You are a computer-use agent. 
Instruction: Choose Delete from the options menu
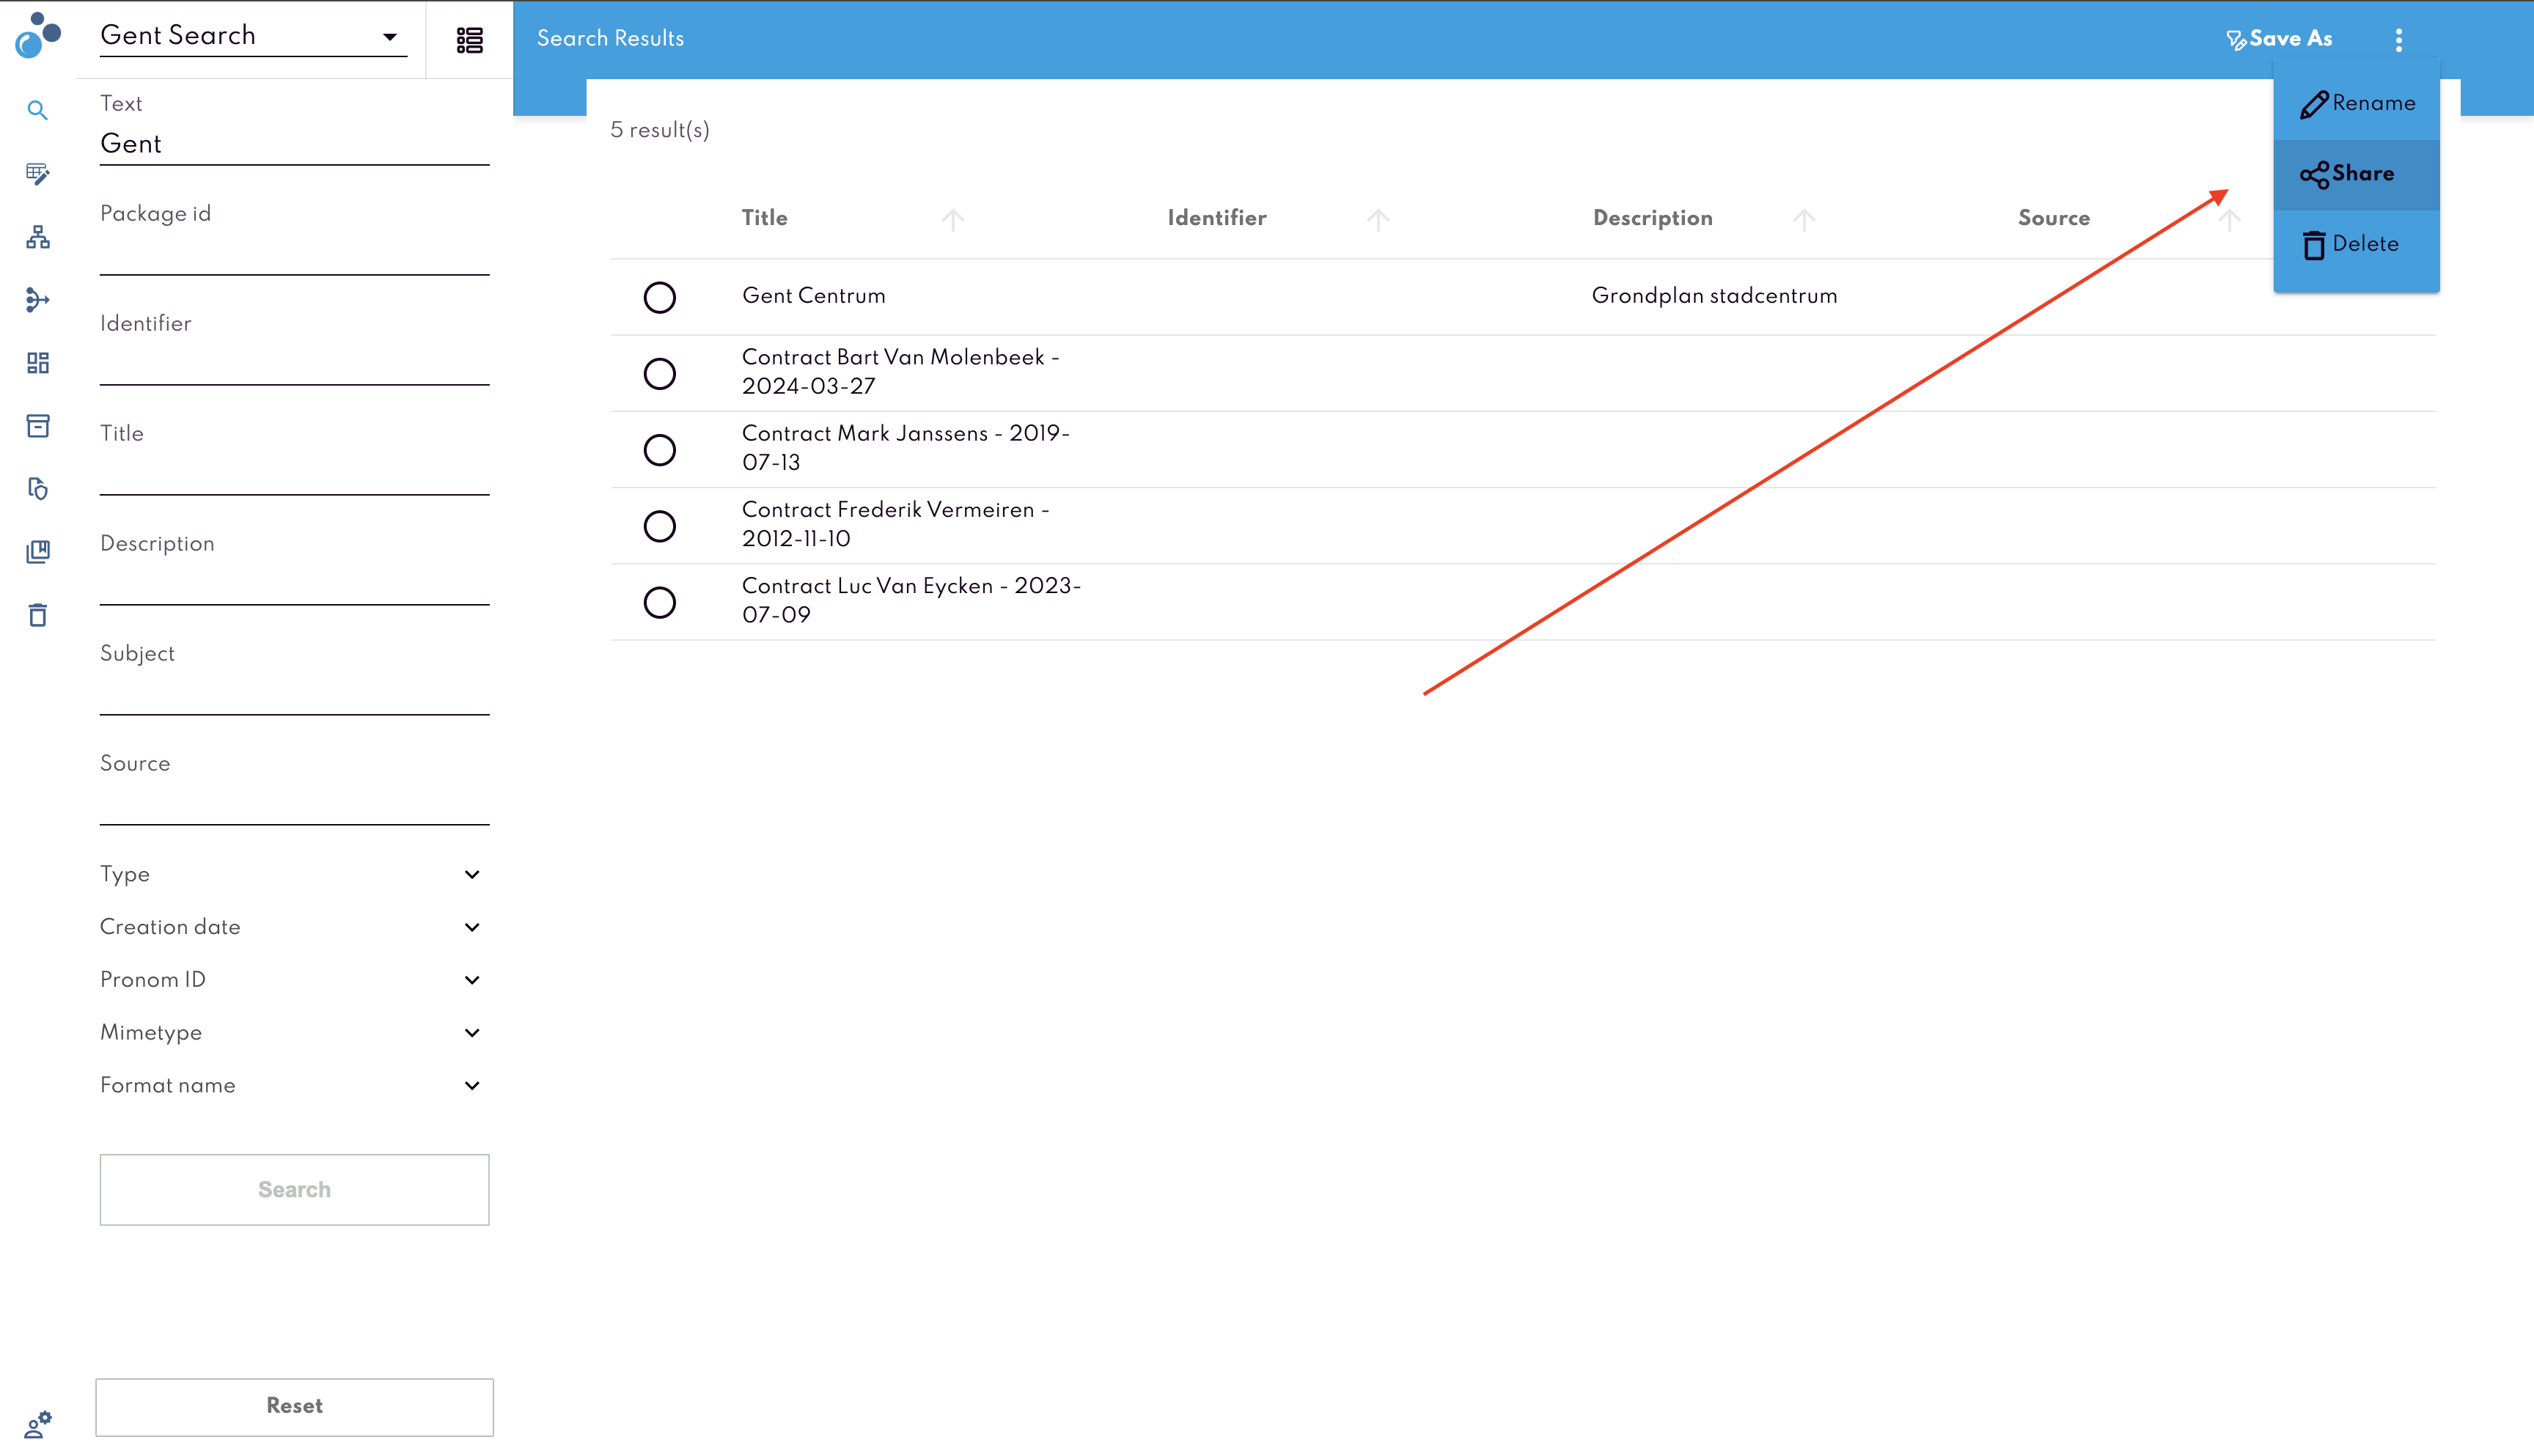pyautogui.click(x=2356, y=245)
